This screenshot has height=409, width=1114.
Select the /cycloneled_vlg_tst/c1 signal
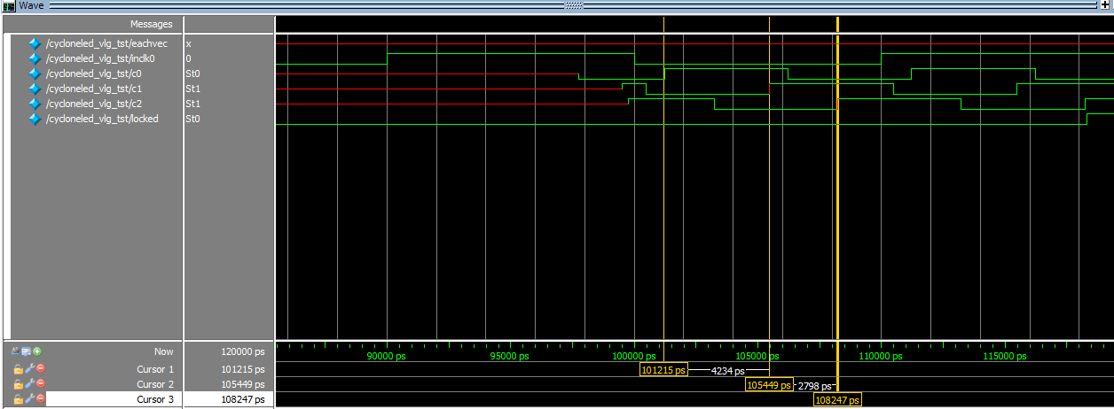tap(94, 89)
